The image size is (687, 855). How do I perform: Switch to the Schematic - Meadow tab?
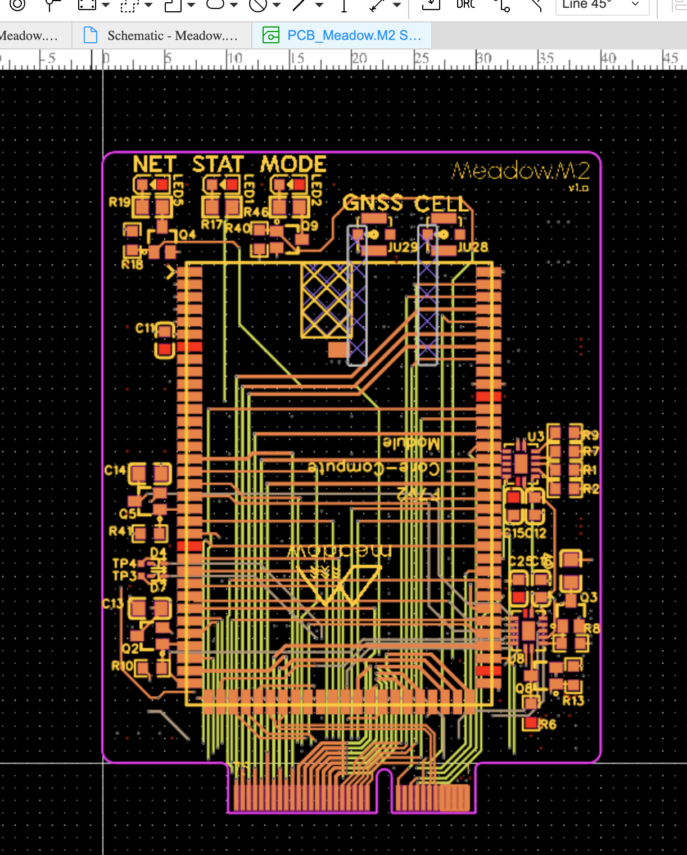click(x=162, y=35)
